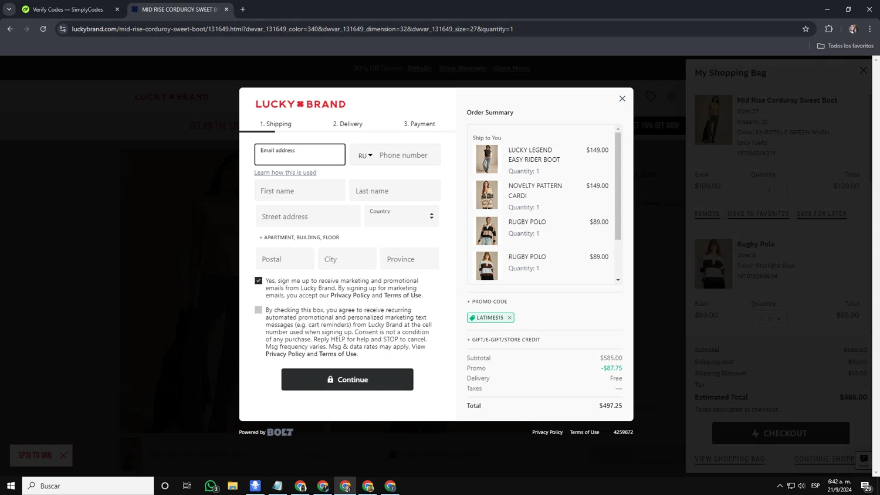The height and width of the screenshot is (495, 880).
Task: Open Learn how this is used link
Action: pos(285,172)
